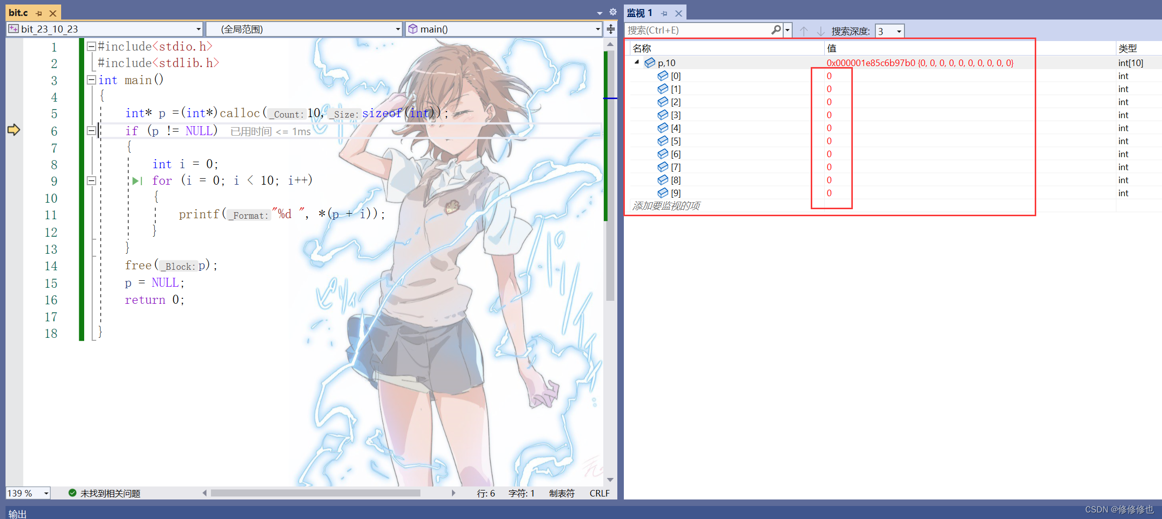This screenshot has width=1162, height=519.
Task: Click the green no-issues check icon
Action: click(73, 493)
